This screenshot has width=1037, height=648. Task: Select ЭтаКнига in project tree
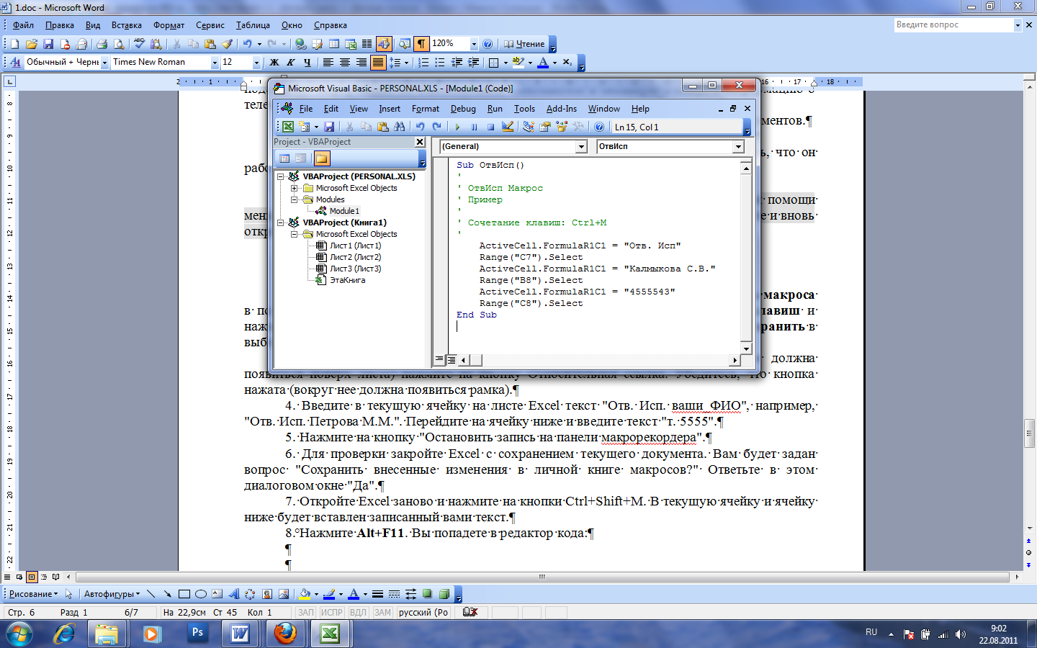click(347, 280)
